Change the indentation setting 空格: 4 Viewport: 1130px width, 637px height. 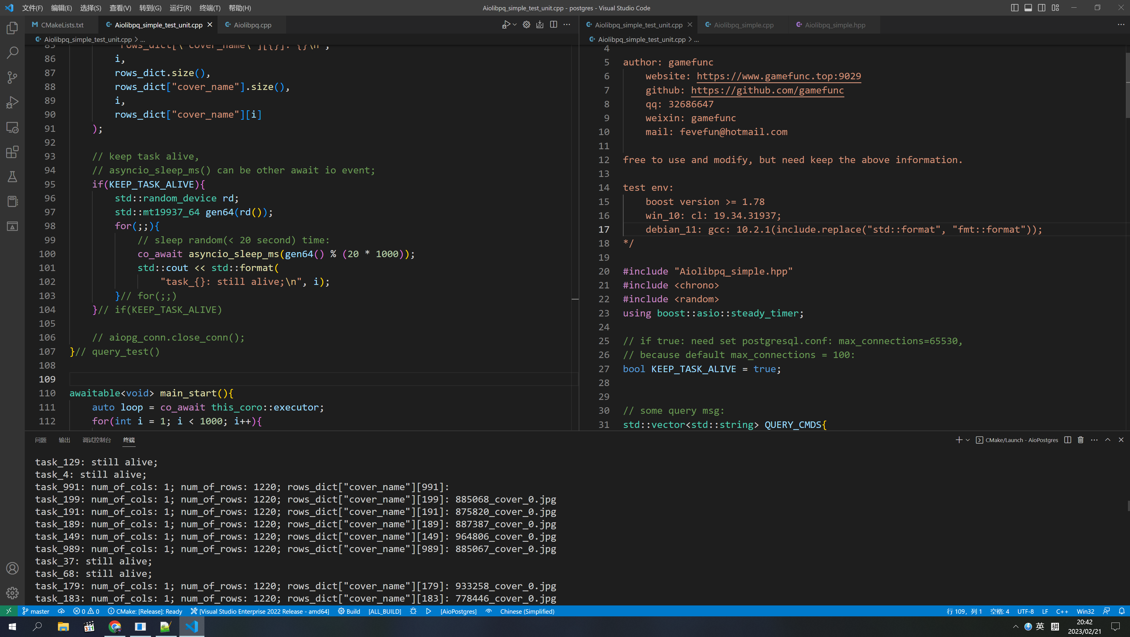click(1000, 611)
